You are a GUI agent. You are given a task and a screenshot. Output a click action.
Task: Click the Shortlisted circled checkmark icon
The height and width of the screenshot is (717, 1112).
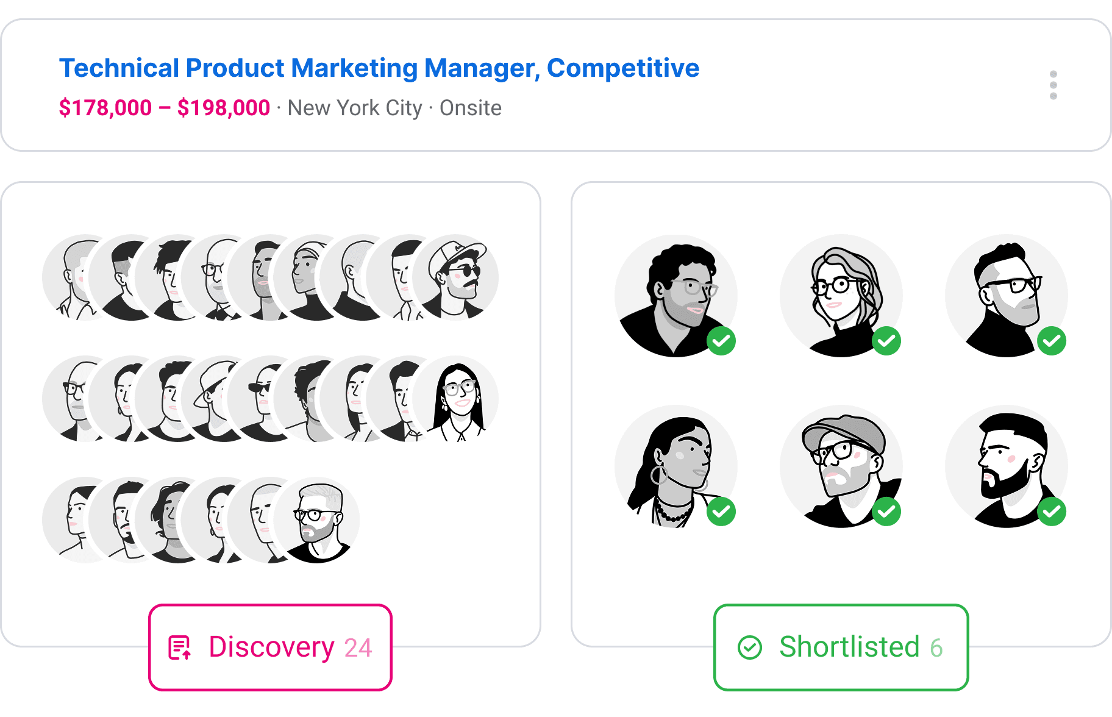pyautogui.click(x=751, y=647)
